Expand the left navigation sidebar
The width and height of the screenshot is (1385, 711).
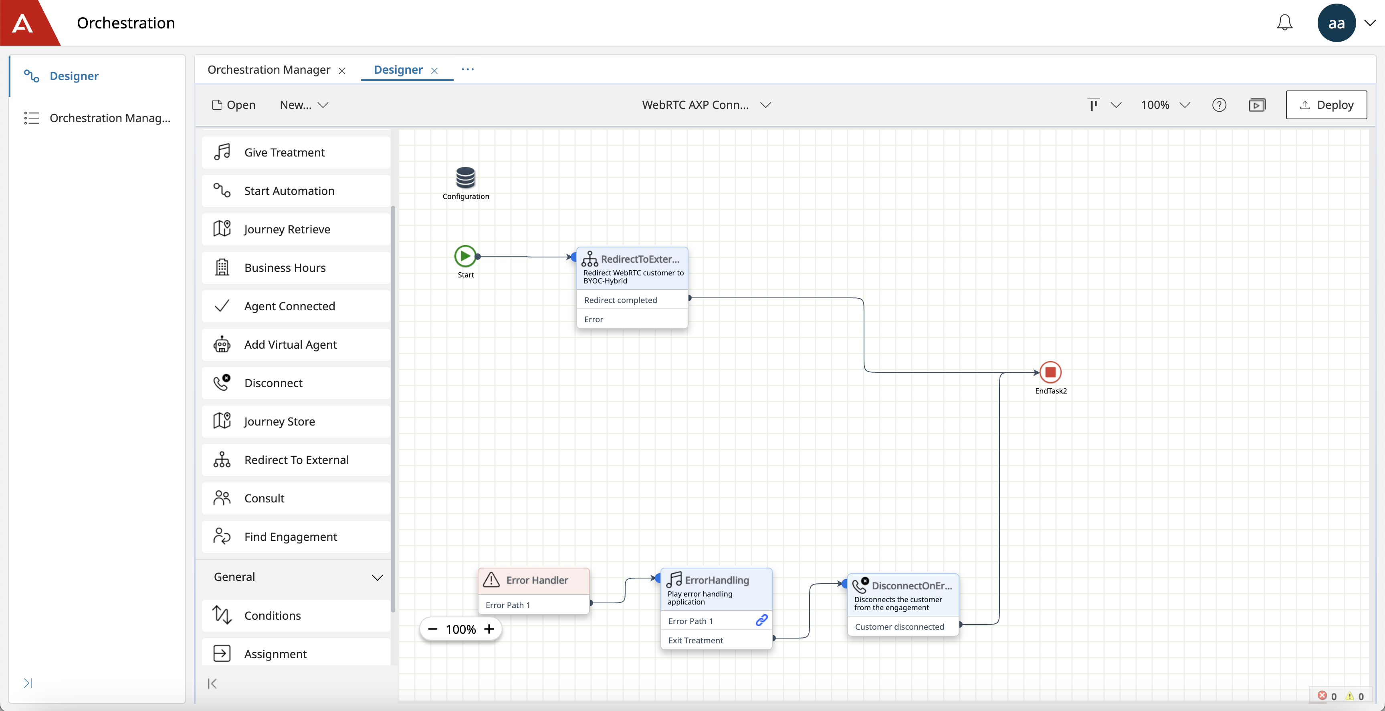click(x=28, y=683)
